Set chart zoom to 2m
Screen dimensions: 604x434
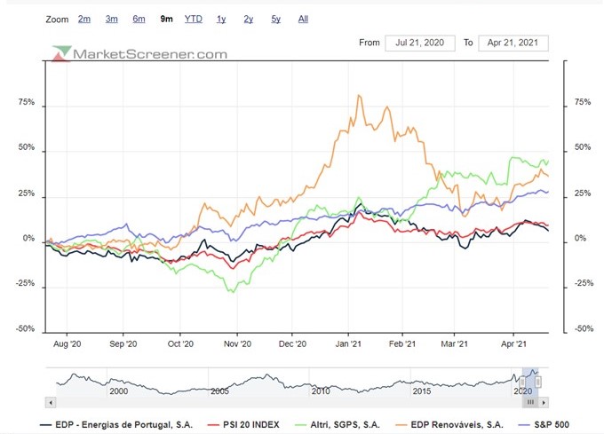tap(84, 19)
